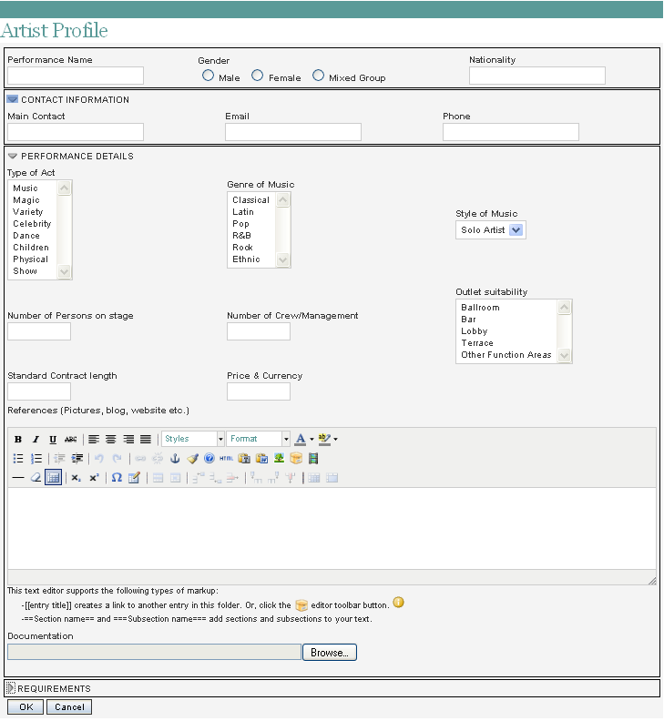664x721 pixels.
Task: Justify text fully
Action: click(x=146, y=439)
